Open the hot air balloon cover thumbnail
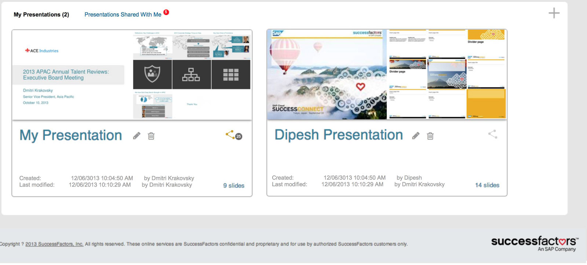The image size is (587, 265). 327,75
